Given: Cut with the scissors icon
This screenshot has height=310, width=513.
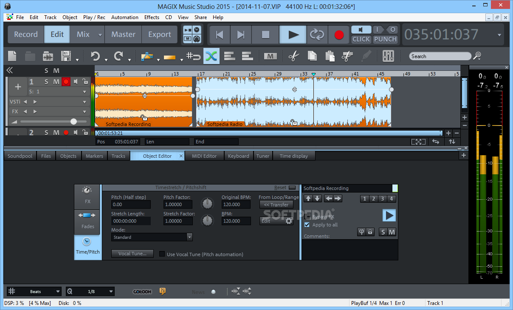Looking at the screenshot, I should click(293, 56).
